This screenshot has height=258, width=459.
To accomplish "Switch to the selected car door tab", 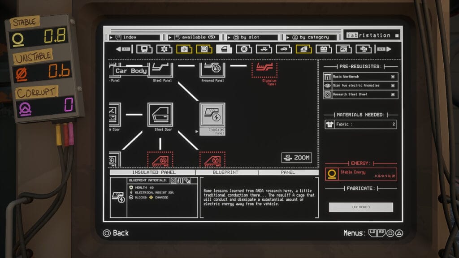I will [x=224, y=49].
